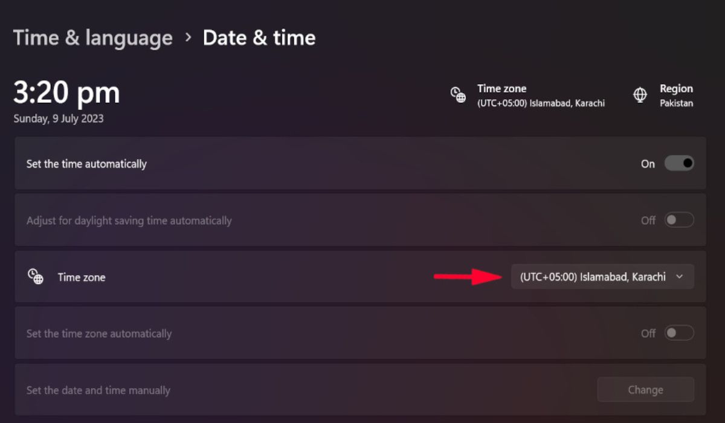
Task: Enable Adjust for daylight saving time automatically
Action: [x=679, y=220]
